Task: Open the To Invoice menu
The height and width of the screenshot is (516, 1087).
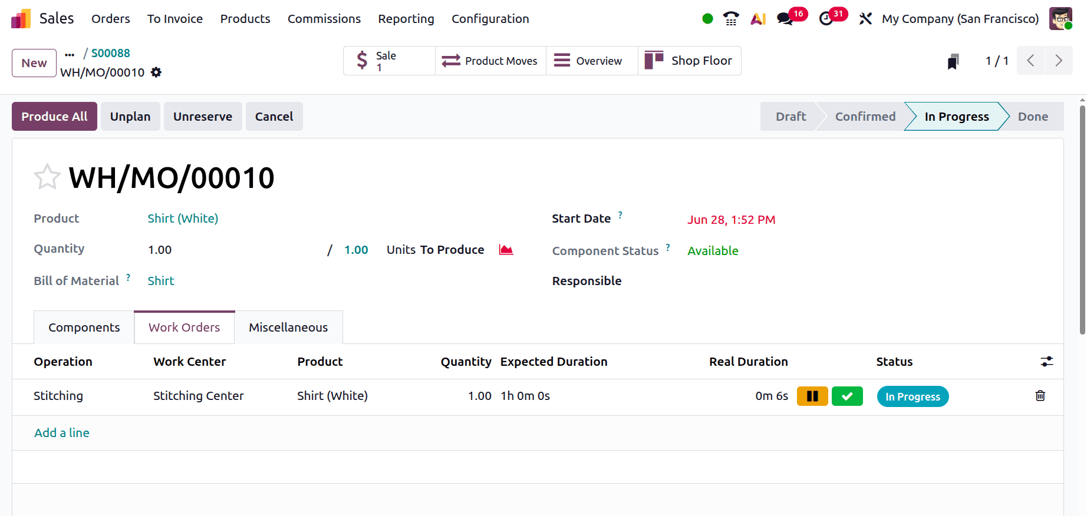Action: tap(175, 19)
